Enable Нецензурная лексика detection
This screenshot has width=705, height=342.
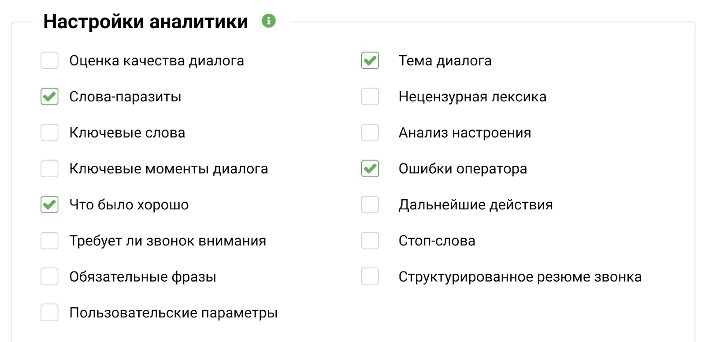370,97
